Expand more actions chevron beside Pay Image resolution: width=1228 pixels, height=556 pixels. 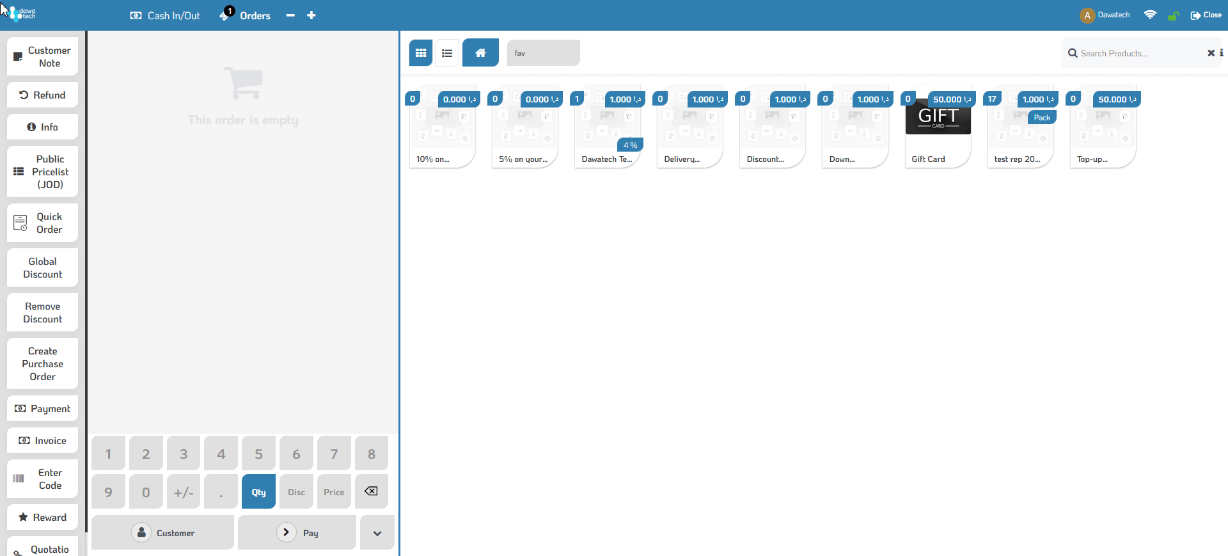377,532
